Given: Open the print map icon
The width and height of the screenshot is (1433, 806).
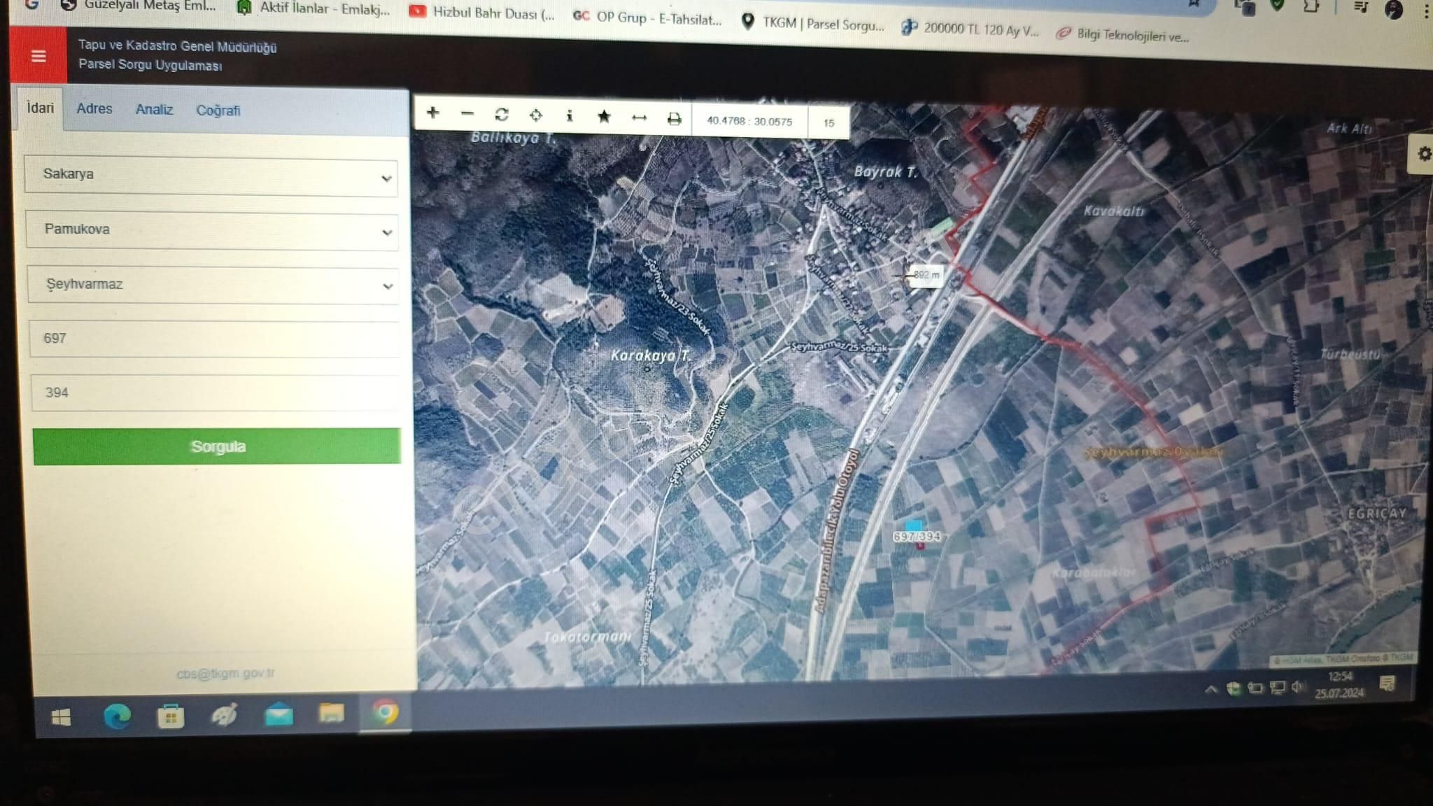Looking at the screenshot, I should pos(673,117).
